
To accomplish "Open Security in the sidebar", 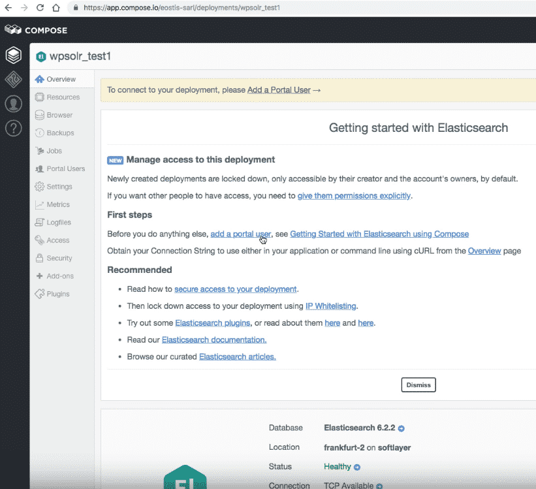I will [62, 258].
